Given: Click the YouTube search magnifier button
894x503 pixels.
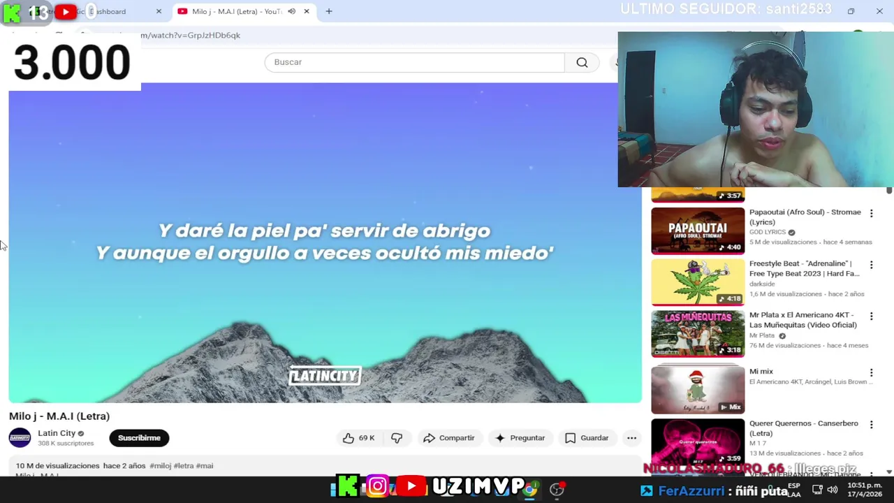Looking at the screenshot, I should tap(582, 62).
